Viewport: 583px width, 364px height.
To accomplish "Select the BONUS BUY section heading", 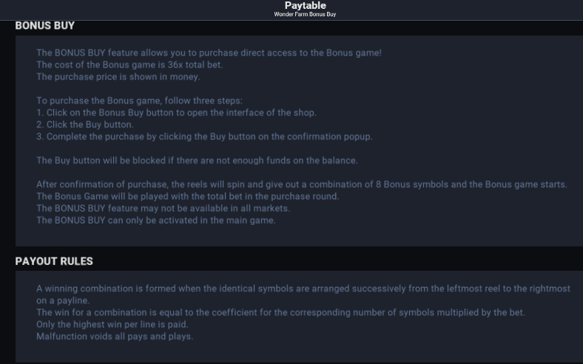I will click(45, 26).
